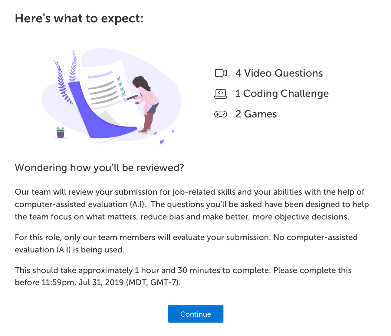Select the Wondering how you'll be reviewed subheading
The width and height of the screenshot is (391, 336).
[x=100, y=167]
